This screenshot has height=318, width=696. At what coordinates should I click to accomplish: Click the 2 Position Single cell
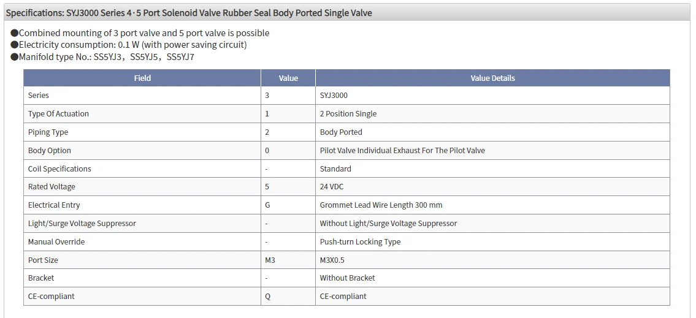coord(348,114)
